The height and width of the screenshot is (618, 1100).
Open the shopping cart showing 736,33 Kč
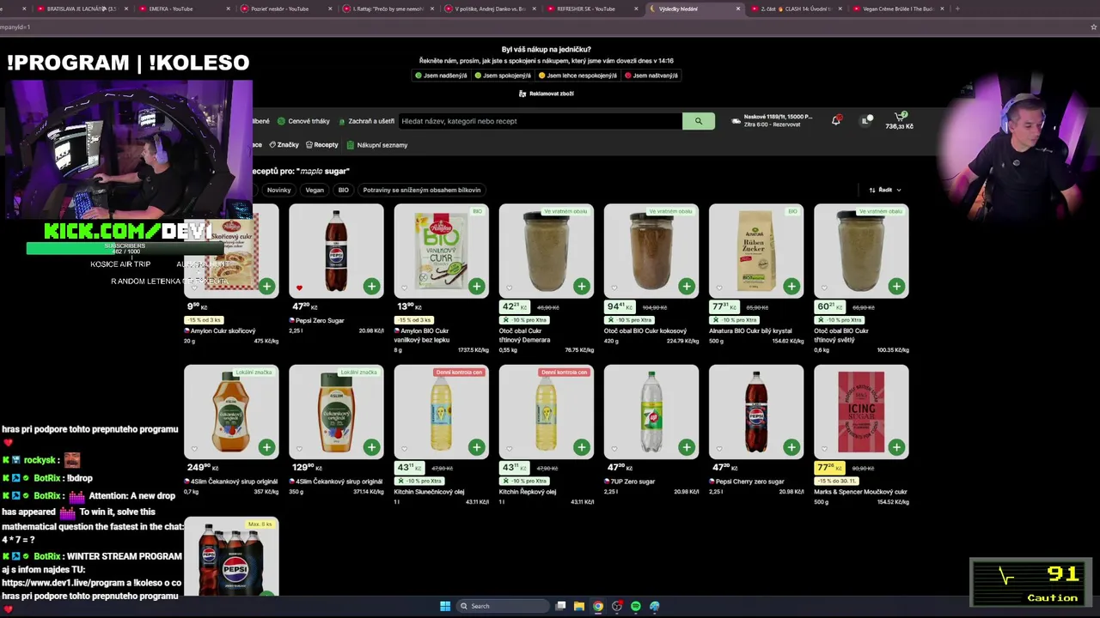[900, 121]
